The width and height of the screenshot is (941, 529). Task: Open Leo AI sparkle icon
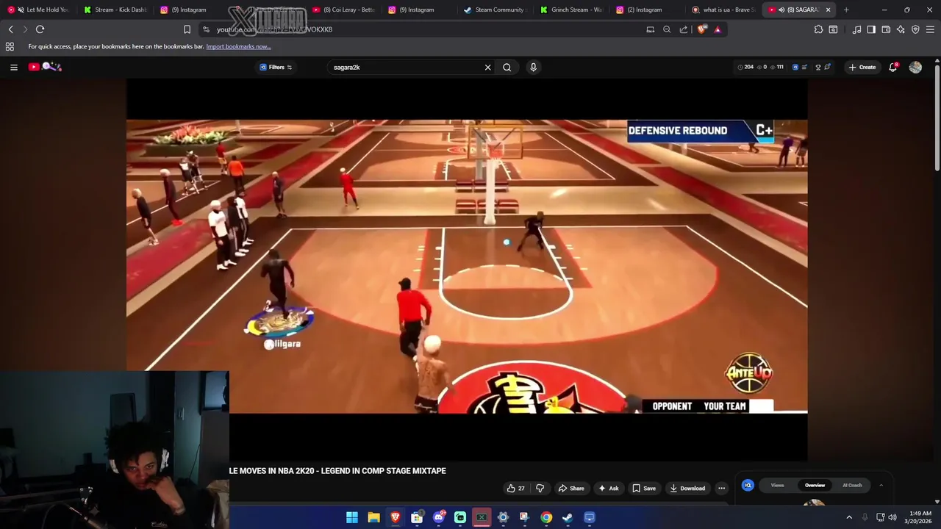tap(901, 29)
